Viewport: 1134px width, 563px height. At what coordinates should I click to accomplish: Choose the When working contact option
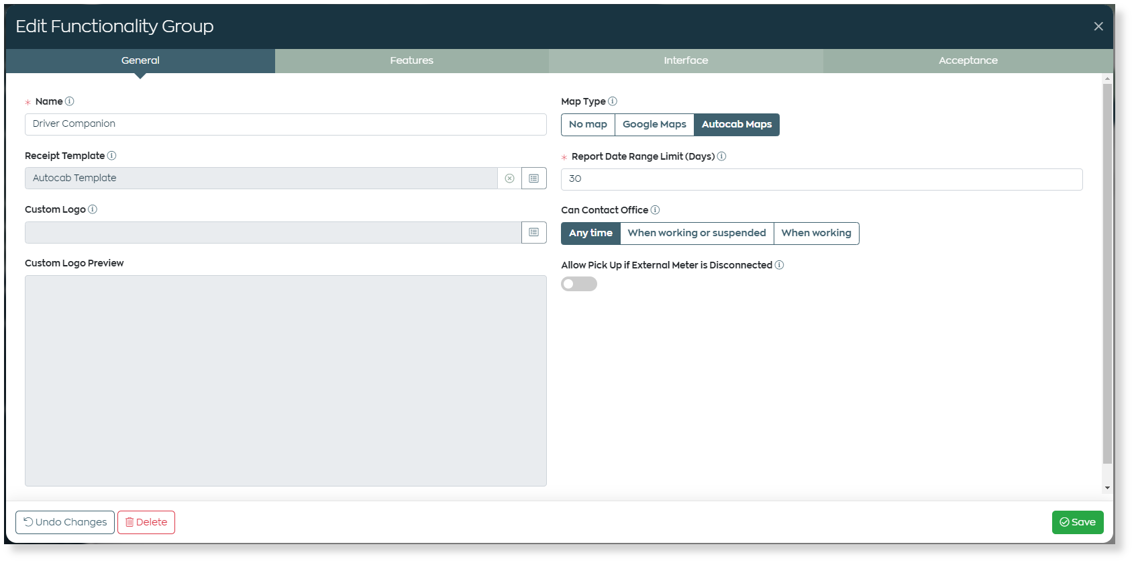coord(816,234)
